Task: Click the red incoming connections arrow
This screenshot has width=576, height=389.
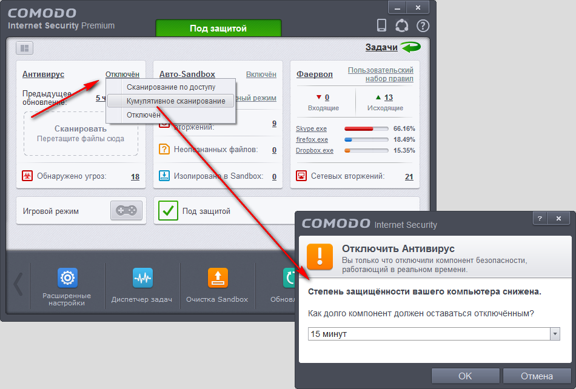Action: pyautogui.click(x=319, y=97)
